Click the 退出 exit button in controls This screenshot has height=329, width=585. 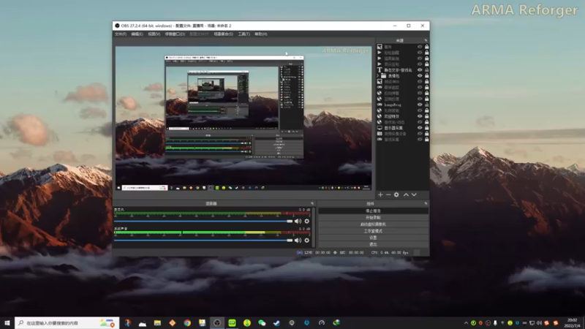(x=373, y=244)
